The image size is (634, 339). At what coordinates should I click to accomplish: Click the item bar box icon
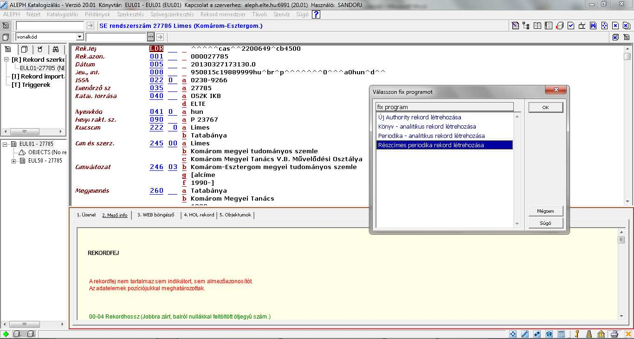[x=6, y=37]
